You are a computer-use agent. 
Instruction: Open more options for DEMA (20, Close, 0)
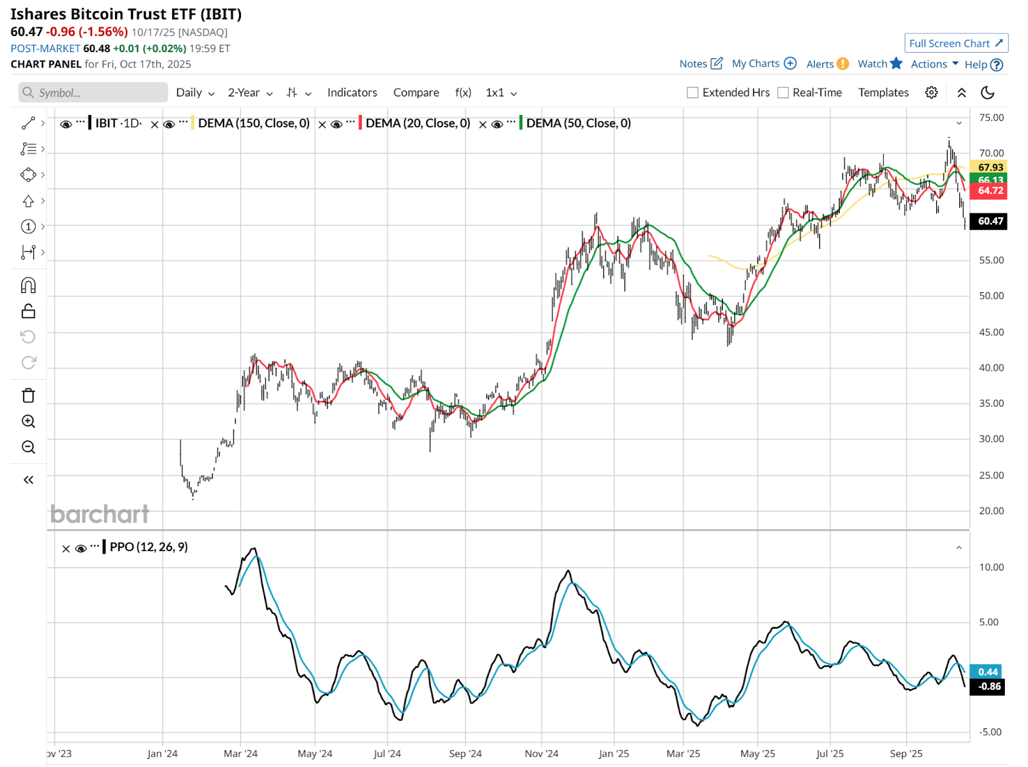point(351,121)
